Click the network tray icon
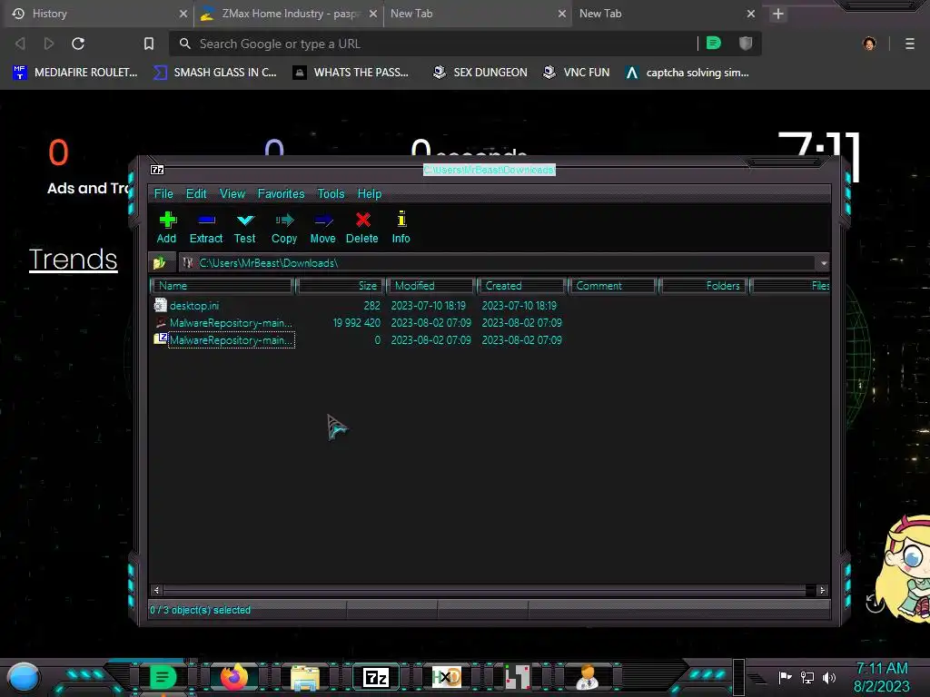The width and height of the screenshot is (930, 697). click(807, 677)
